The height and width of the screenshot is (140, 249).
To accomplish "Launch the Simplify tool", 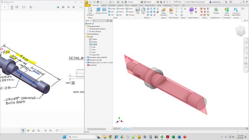I will tap(216, 11).
